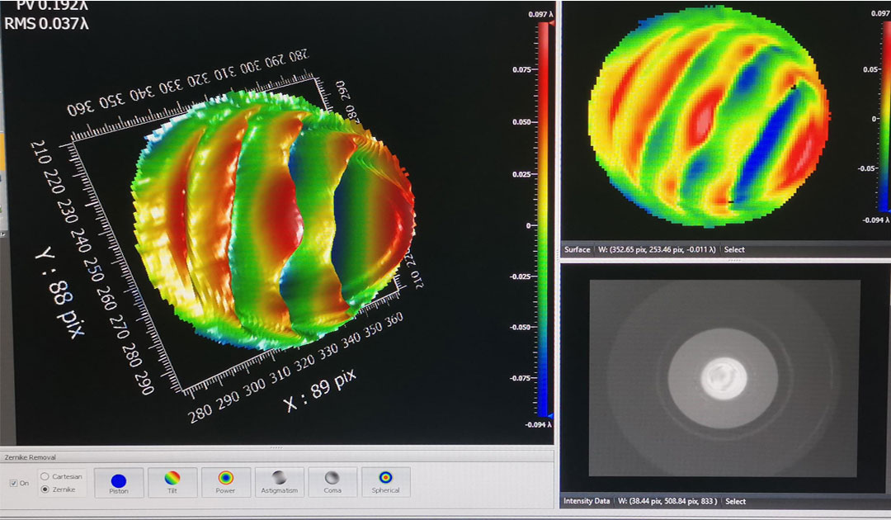
Task: Toggle the Zernike Removal On checkbox
Action: click(13, 482)
